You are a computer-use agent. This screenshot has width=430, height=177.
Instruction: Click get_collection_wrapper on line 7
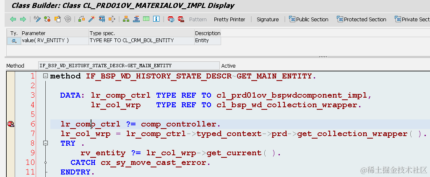click(352, 134)
